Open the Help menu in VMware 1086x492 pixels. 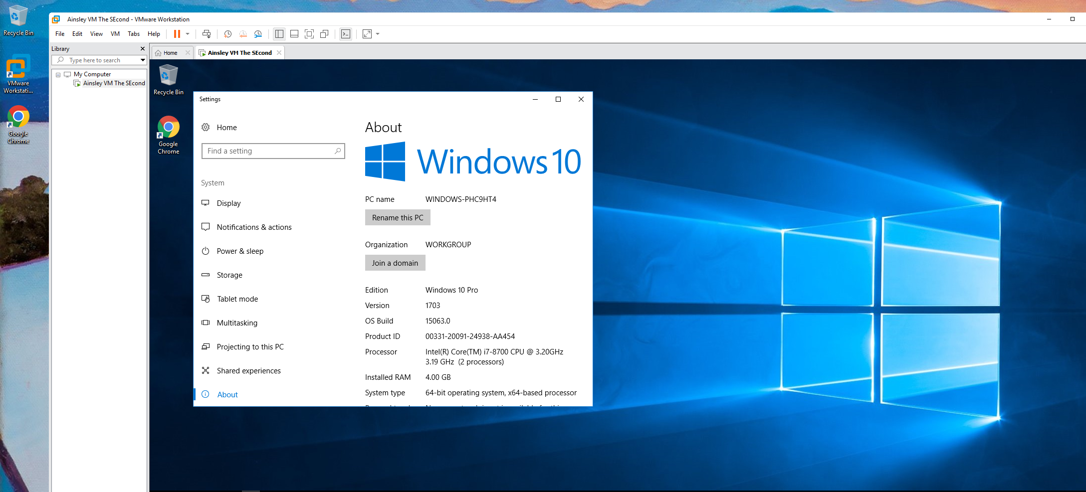coord(154,34)
